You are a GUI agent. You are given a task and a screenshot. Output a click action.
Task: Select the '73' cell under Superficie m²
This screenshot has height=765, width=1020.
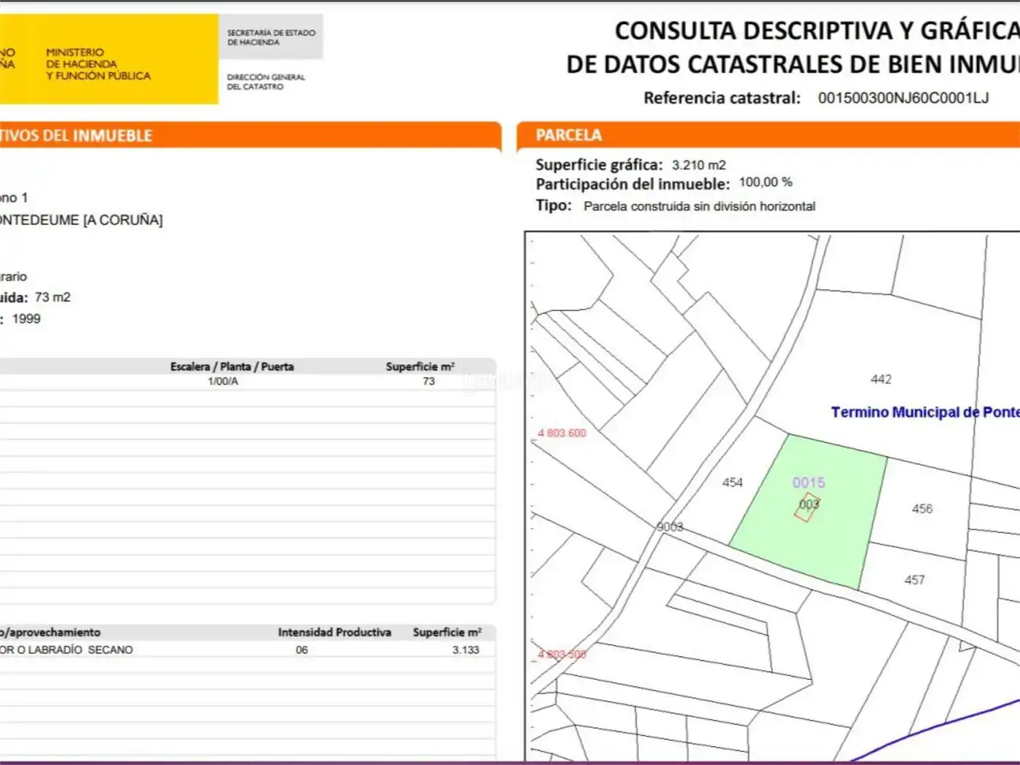pos(428,381)
